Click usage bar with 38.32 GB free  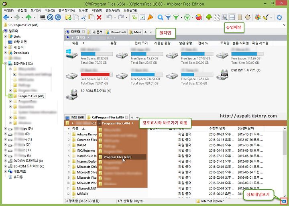(97, 54)
